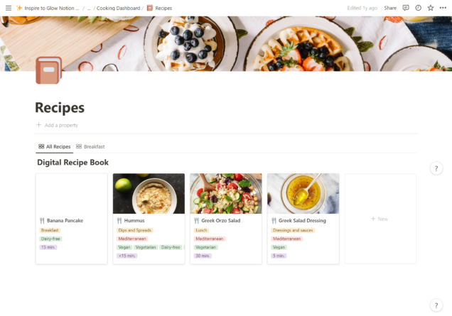
Task: Open the Greek Orzo Salad card image
Action: [x=226, y=194]
